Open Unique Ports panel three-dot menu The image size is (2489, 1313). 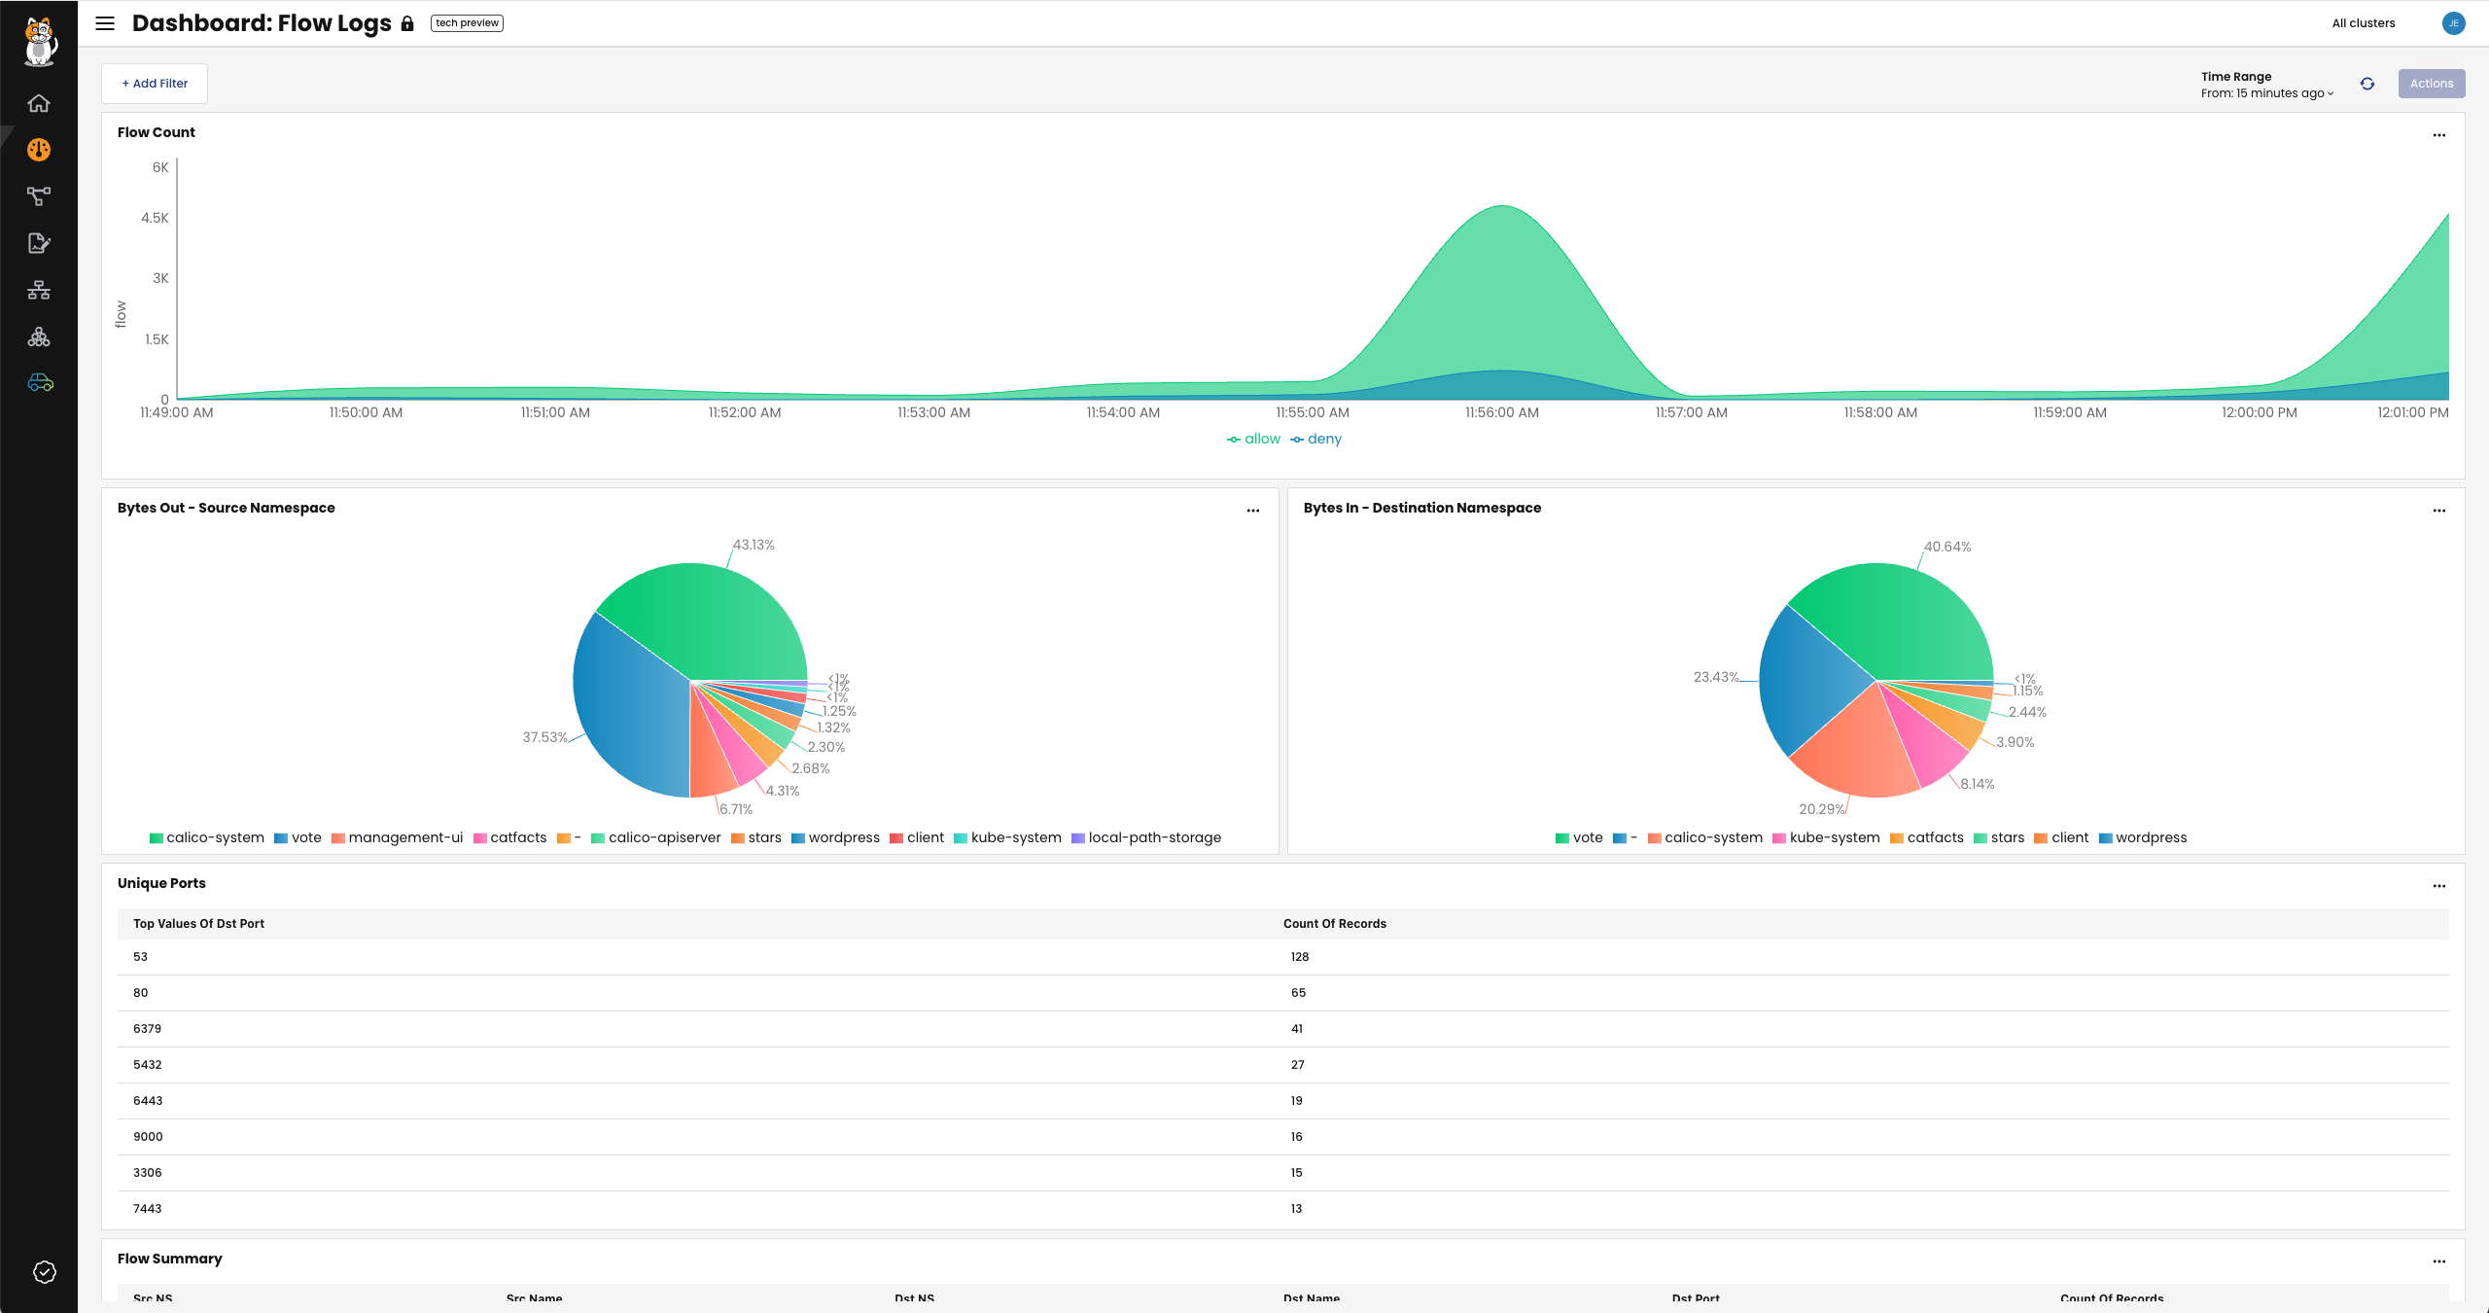pyautogui.click(x=2439, y=886)
